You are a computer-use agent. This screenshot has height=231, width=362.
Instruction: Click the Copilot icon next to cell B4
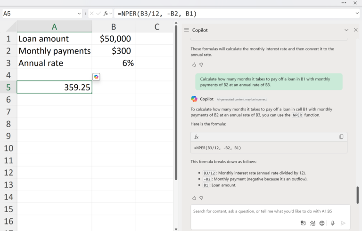click(96, 77)
